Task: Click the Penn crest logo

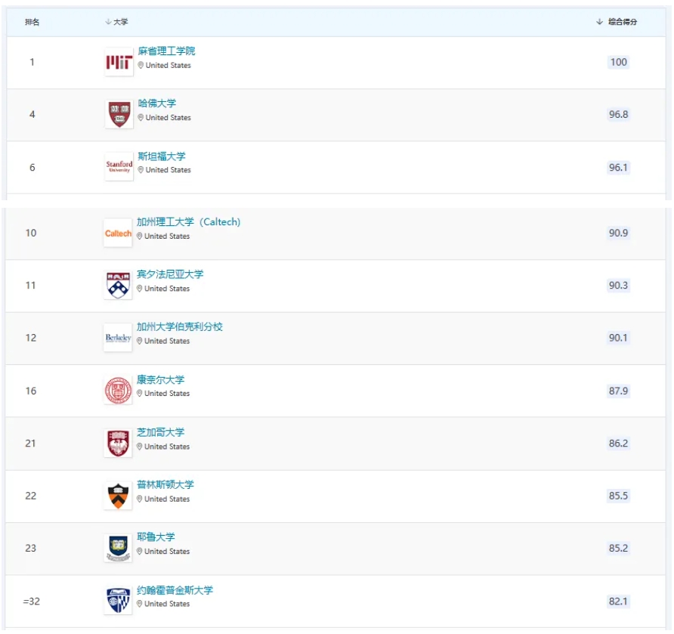Action: 118,286
